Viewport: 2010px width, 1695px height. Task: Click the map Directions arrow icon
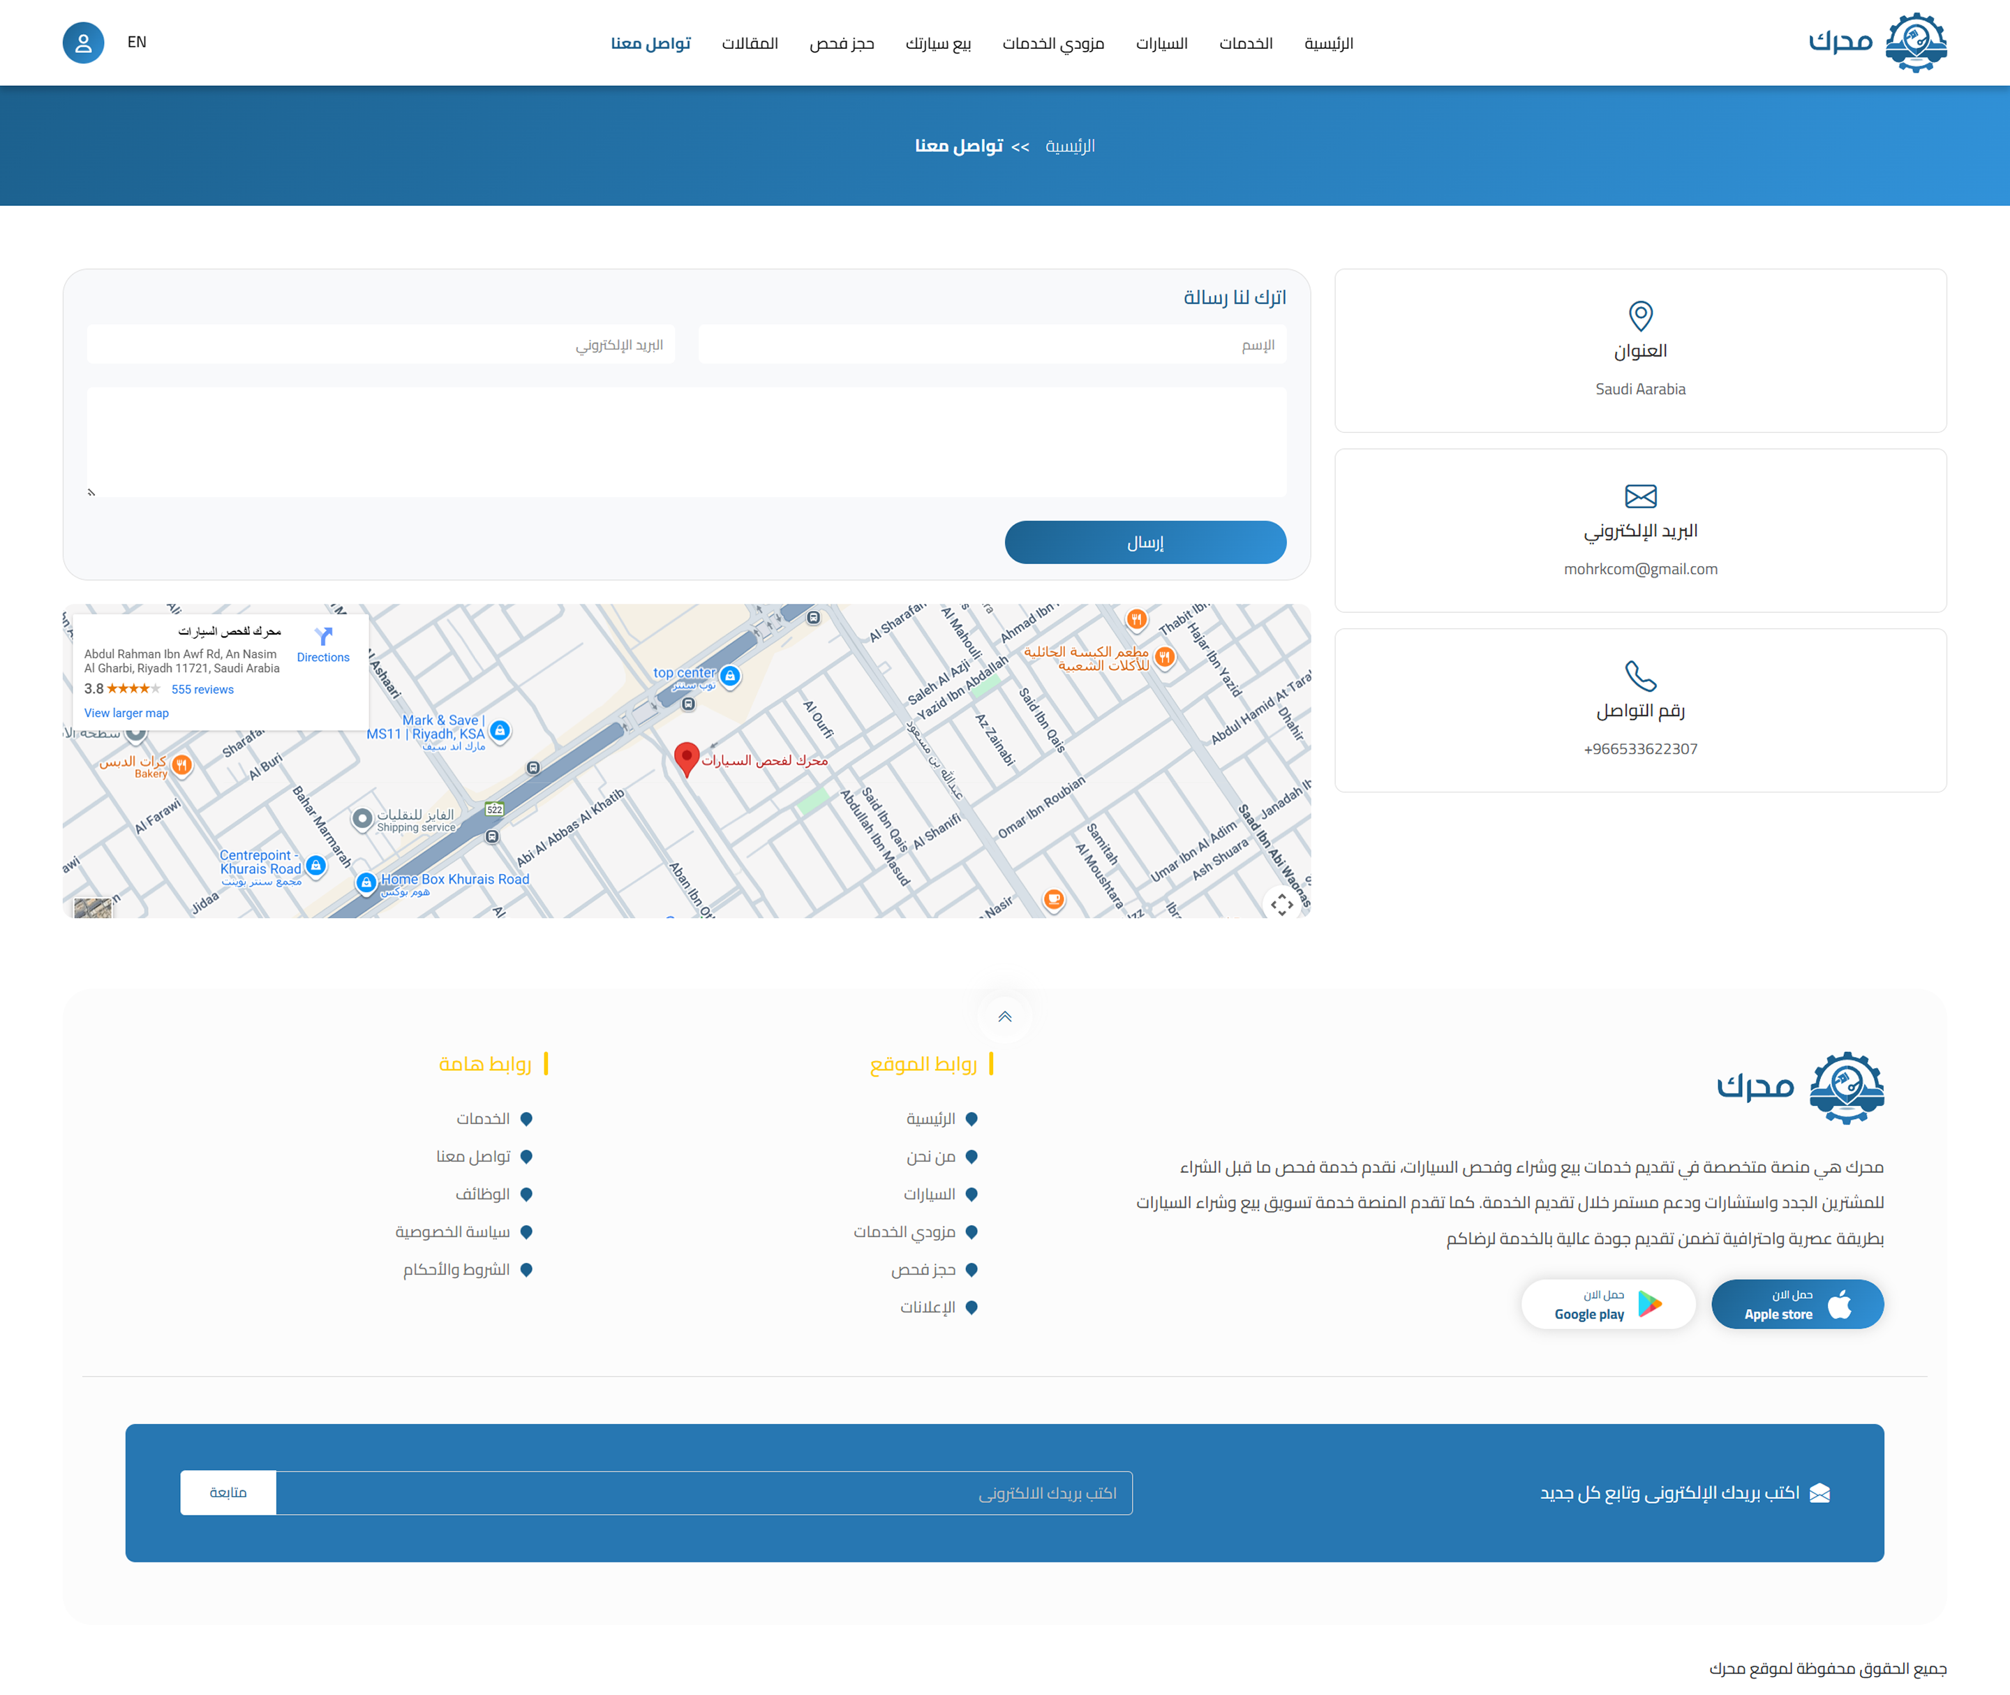(324, 636)
